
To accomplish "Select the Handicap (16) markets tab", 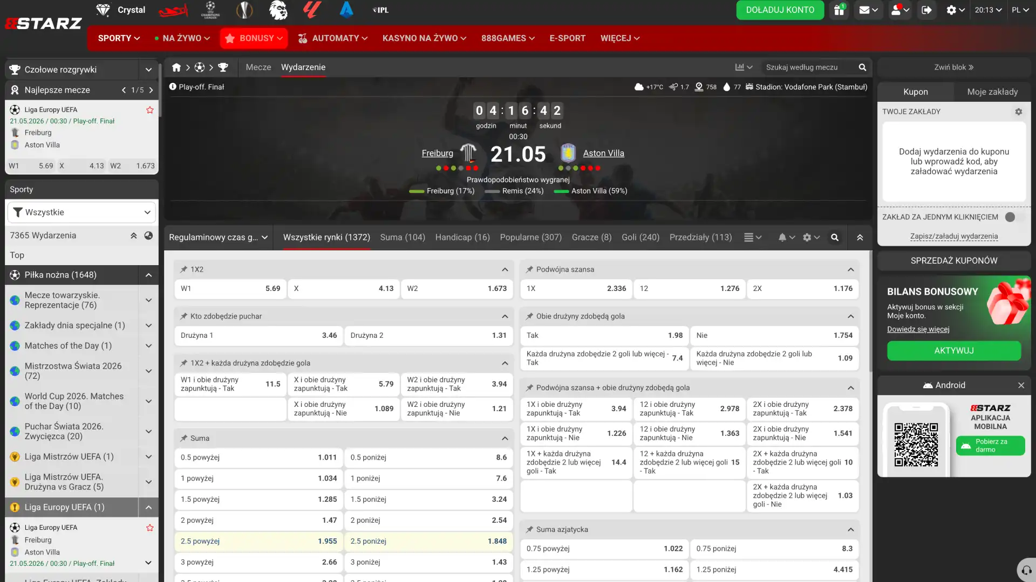I will (462, 237).
